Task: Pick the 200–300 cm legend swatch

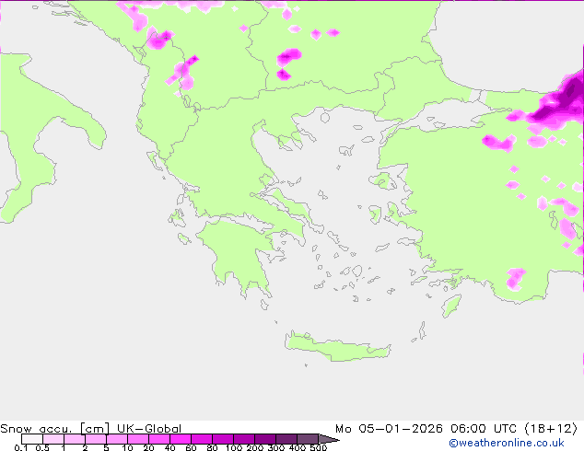Action: tap(265, 439)
